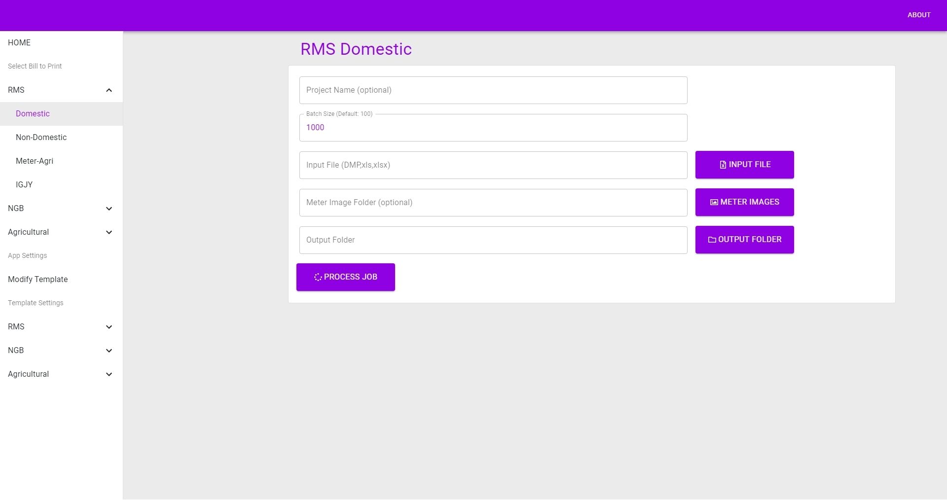Expand Agricultural under Select Bill to Print
The width and height of the screenshot is (947, 500).
click(x=109, y=232)
